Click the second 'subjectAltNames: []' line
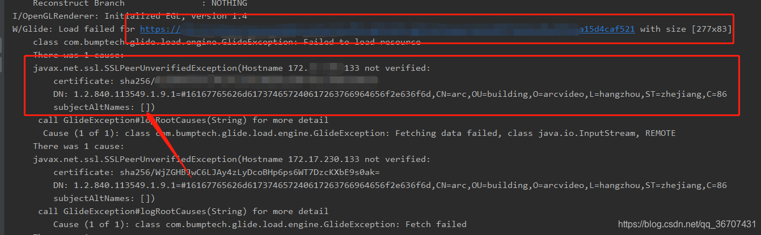The width and height of the screenshot is (761, 235). pyautogui.click(x=104, y=198)
